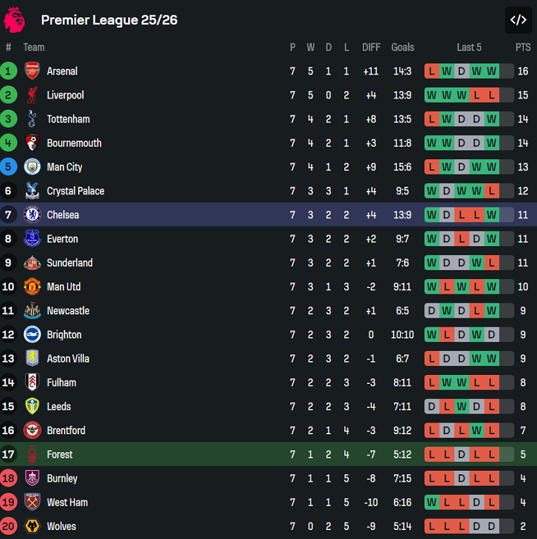The height and width of the screenshot is (539, 537).
Task: Click the Tottenham club crest
Action: pos(32,119)
